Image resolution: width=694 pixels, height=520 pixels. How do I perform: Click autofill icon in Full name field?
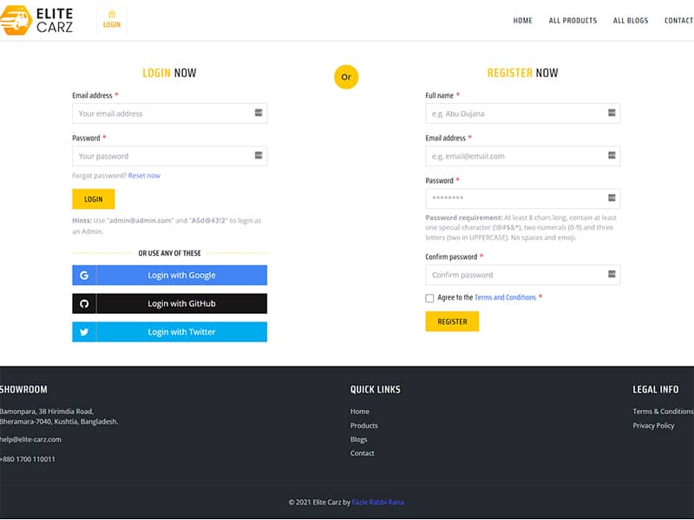coord(612,114)
